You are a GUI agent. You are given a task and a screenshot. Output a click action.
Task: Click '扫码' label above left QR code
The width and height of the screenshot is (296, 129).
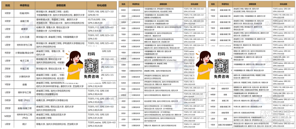coord(91,54)
